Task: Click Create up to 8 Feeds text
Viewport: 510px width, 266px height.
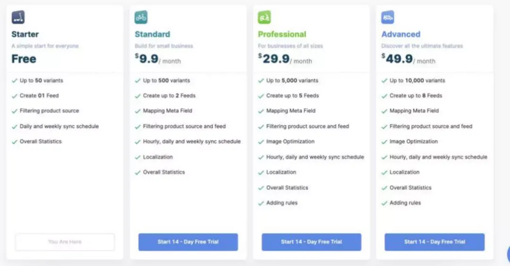Action: tap(416, 96)
